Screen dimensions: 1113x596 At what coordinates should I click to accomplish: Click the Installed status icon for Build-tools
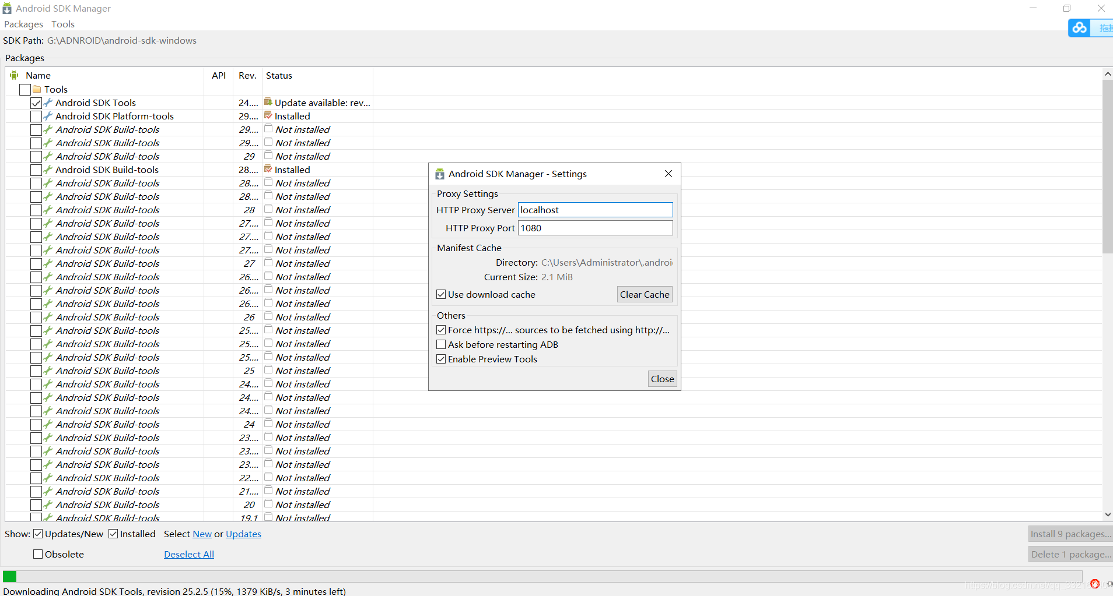pyautogui.click(x=268, y=169)
